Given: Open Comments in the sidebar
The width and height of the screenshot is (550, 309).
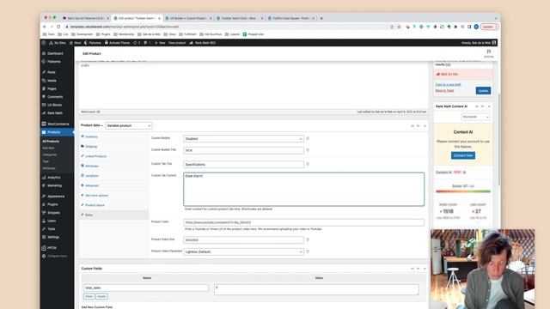Looking at the screenshot, I should coord(55,97).
